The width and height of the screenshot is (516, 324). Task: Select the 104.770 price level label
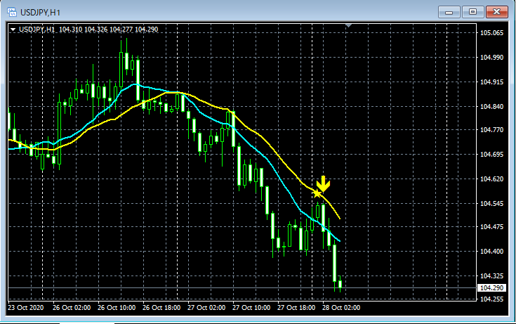[x=491, y=130]
